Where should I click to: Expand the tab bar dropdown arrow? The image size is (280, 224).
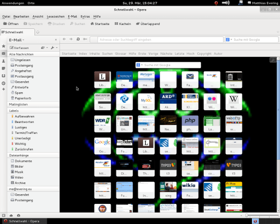point(278,32)
